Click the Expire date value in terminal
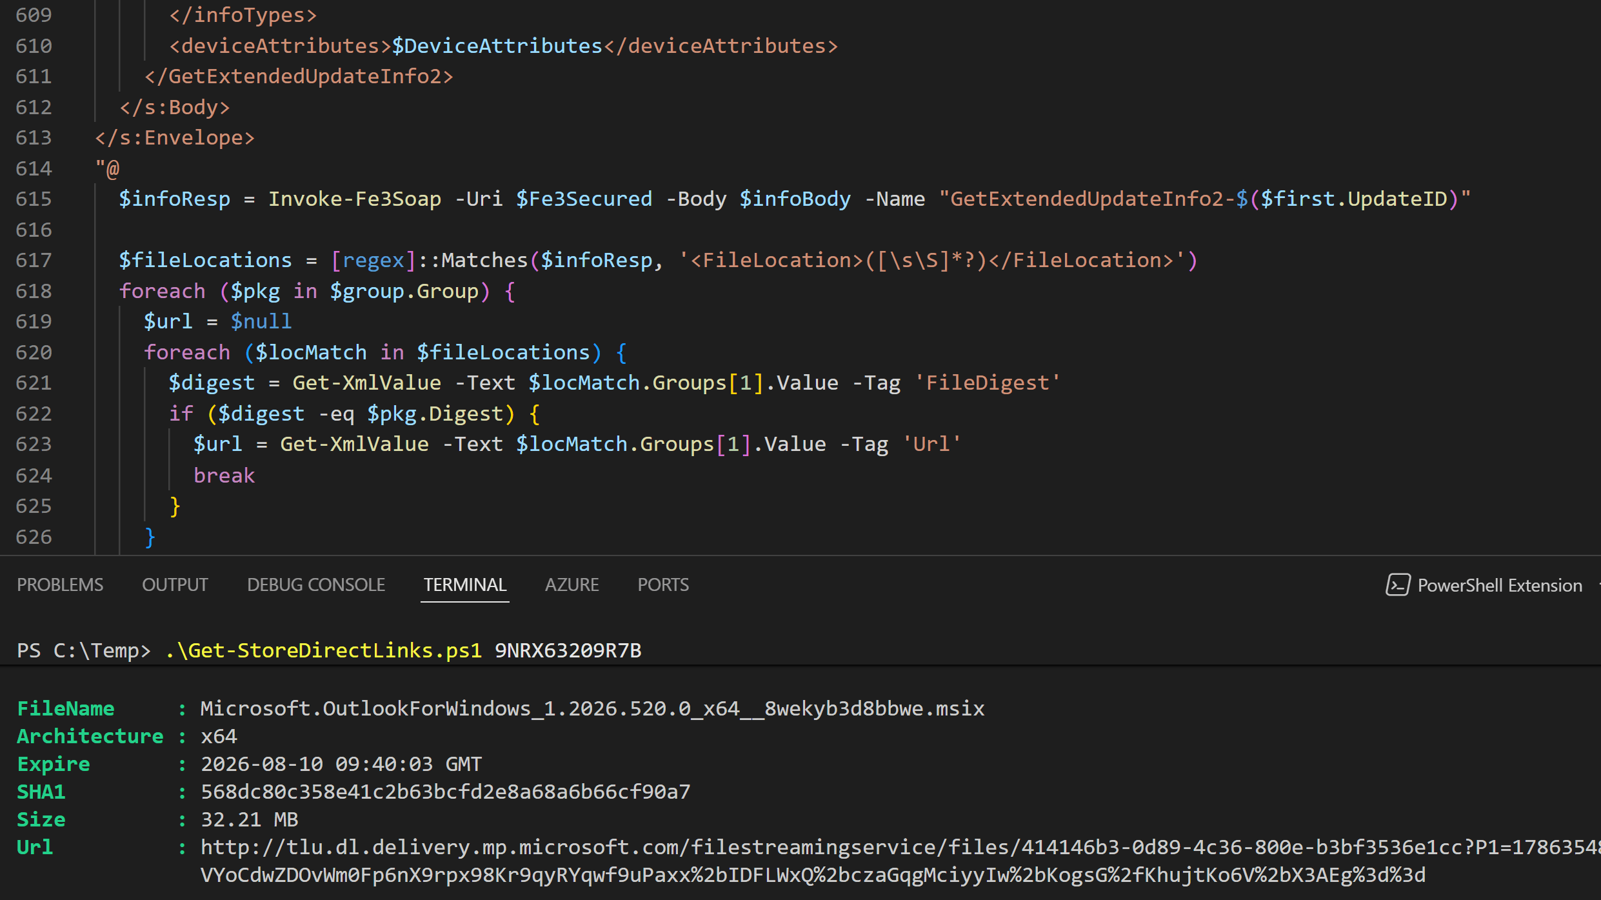 click(x=341, y=764)
